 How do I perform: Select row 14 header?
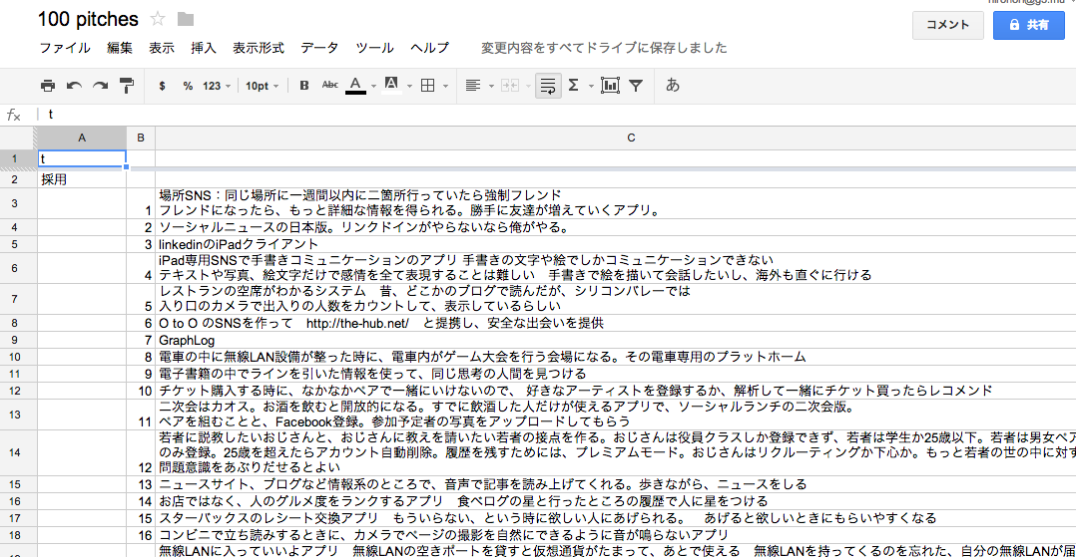point(14,452)
